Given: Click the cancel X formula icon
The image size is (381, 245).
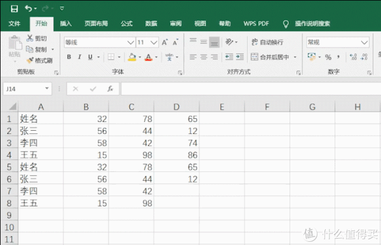Looking at the screenshot, I should click(x=76, y=89).
